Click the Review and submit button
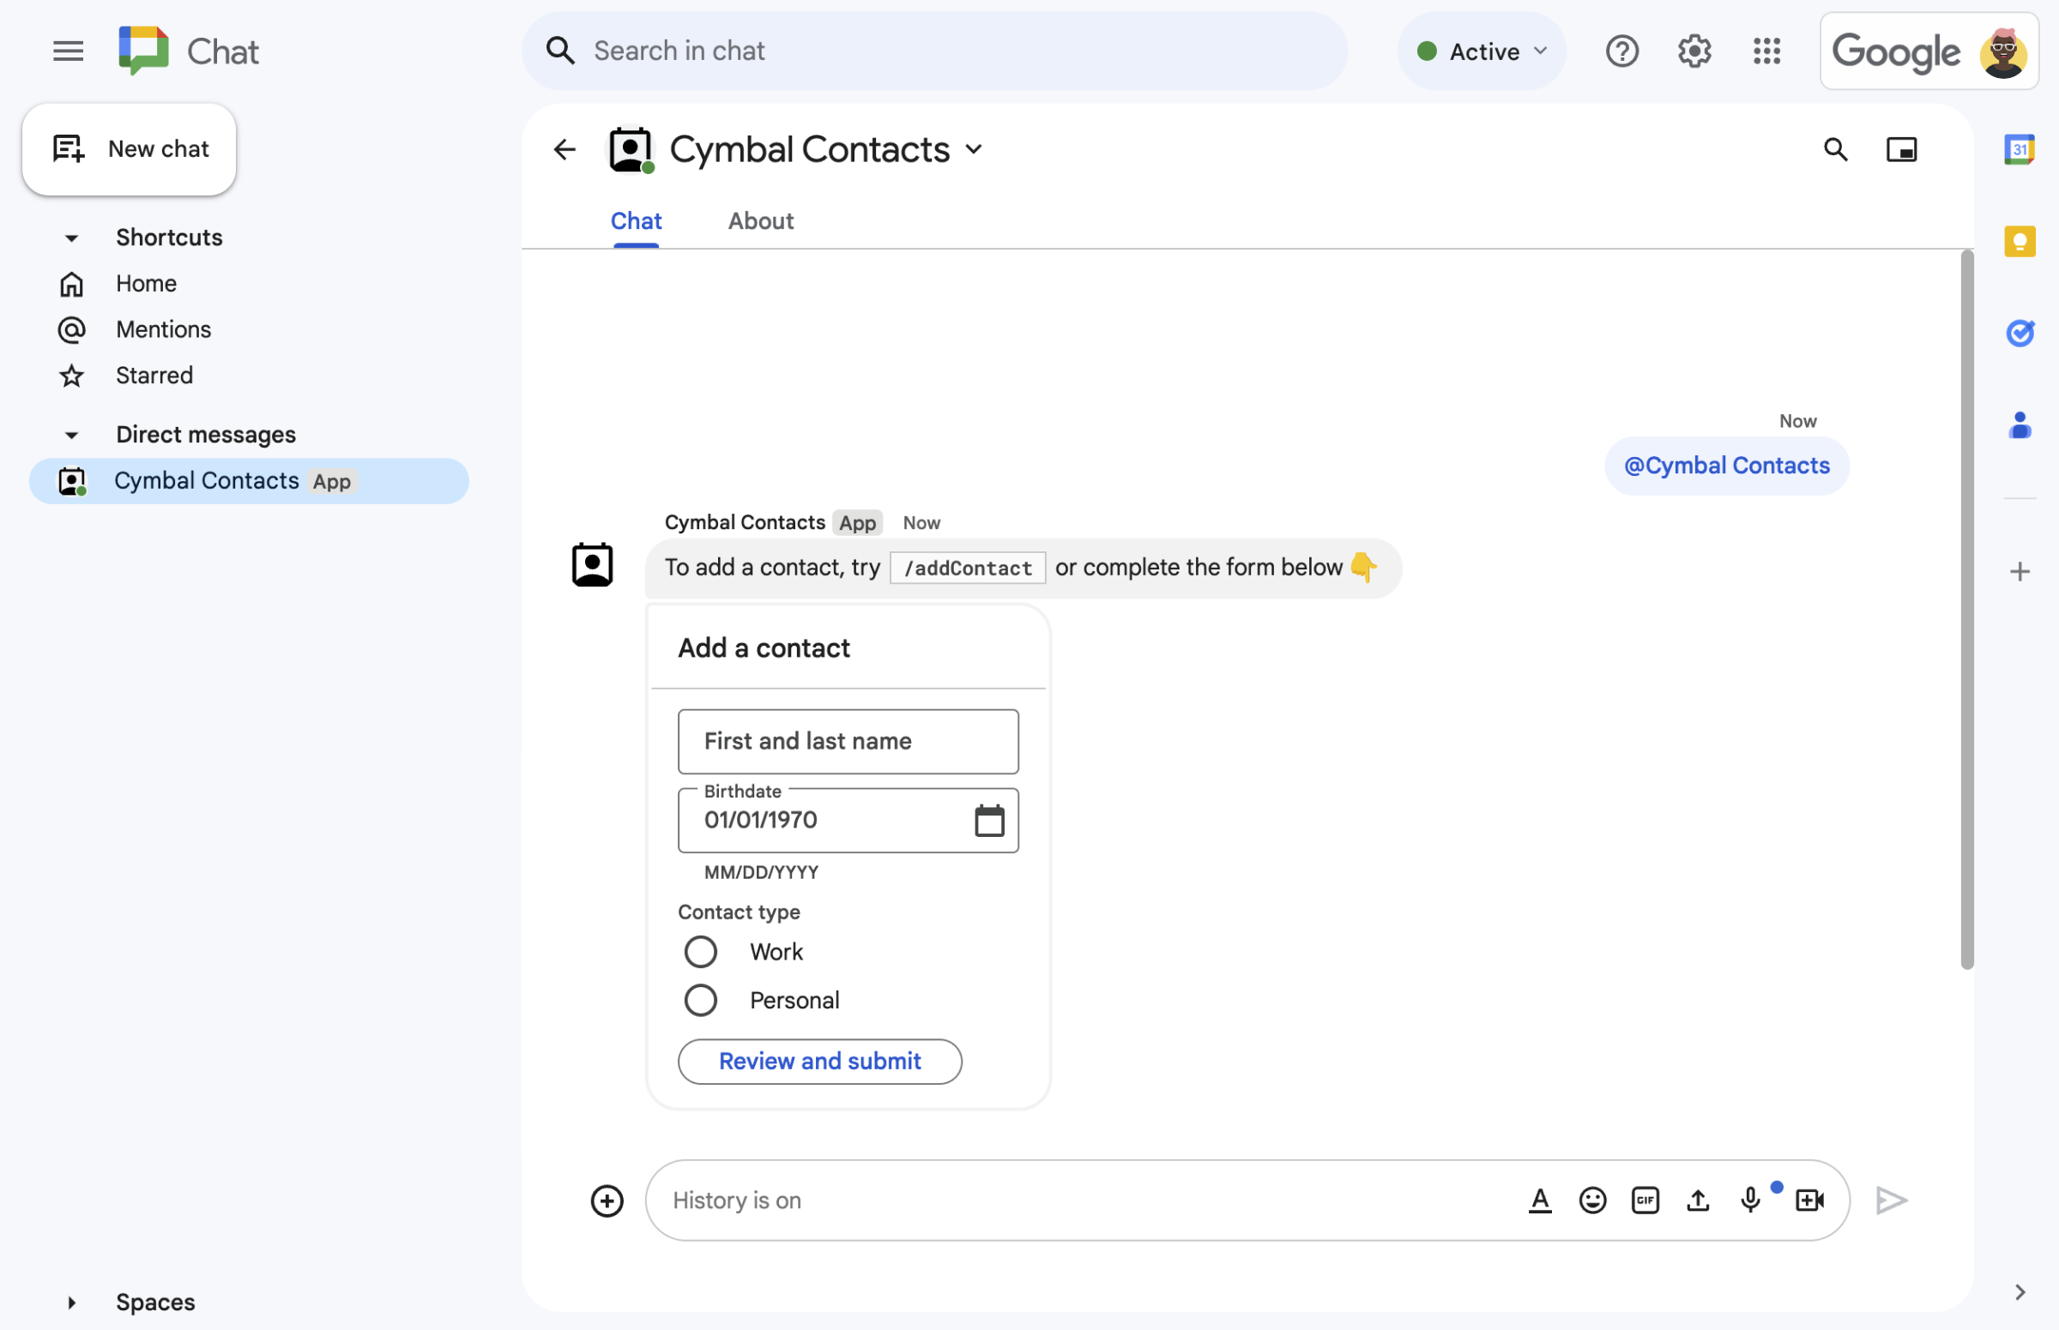Viewport: 2059px width, 1330px height. click(819, 1062)
